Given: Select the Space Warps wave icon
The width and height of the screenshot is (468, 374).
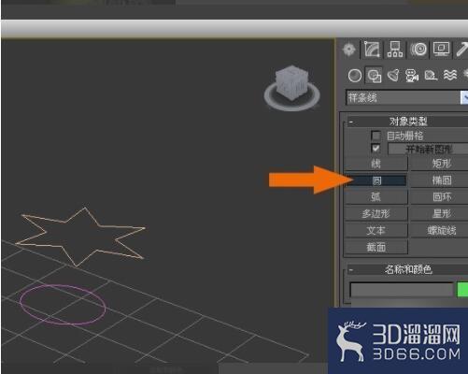Looking at the screenshot, I should point(450,75).
